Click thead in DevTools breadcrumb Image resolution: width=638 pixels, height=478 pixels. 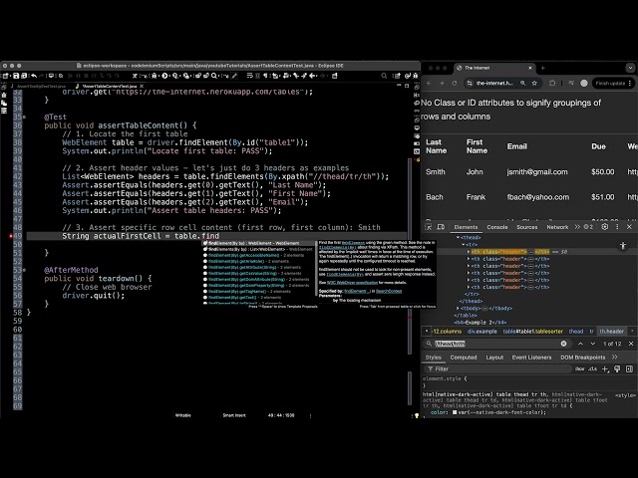click(x=576, y=332)
